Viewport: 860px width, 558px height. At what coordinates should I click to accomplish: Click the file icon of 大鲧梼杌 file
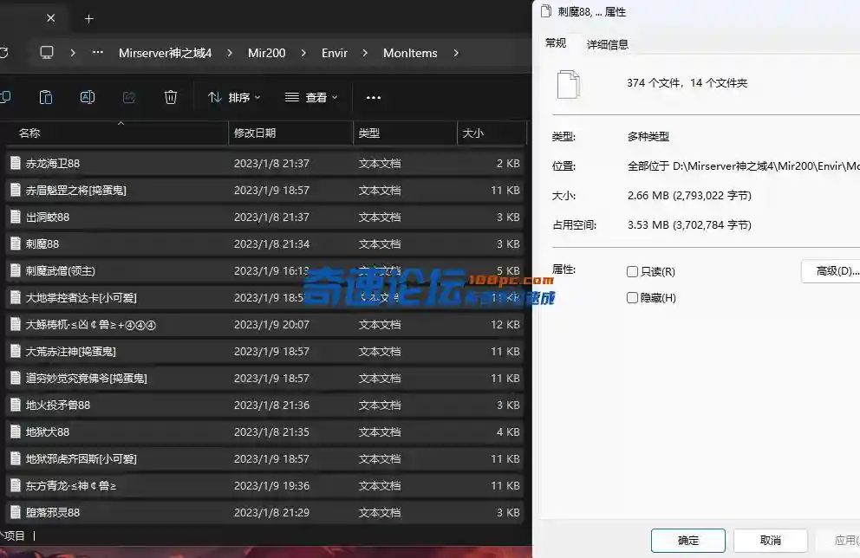[16, 324]
